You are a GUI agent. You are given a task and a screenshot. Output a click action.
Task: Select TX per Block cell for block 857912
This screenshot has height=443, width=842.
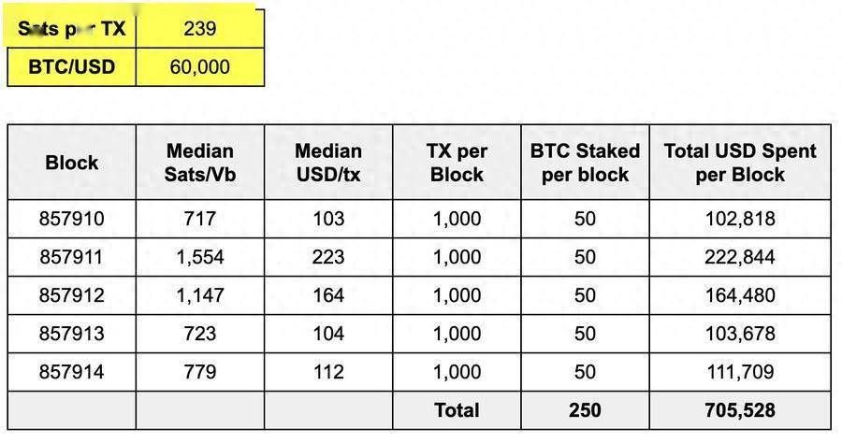(x=457, y=295)
